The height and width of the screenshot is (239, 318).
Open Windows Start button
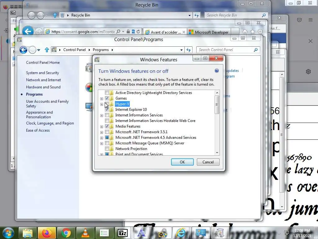pos(8,233)
